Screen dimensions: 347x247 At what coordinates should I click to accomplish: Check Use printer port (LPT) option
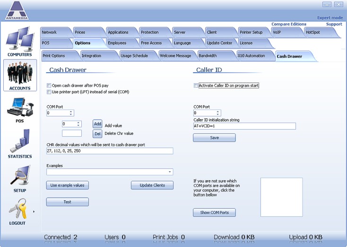point(49,92)
